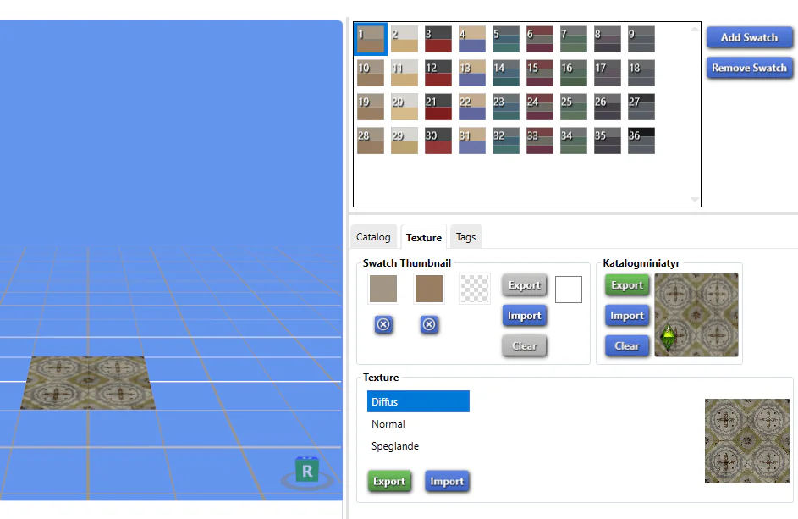Screen dimensions: 798x519
Task: Click the R reset view cube
Action: 307,471
